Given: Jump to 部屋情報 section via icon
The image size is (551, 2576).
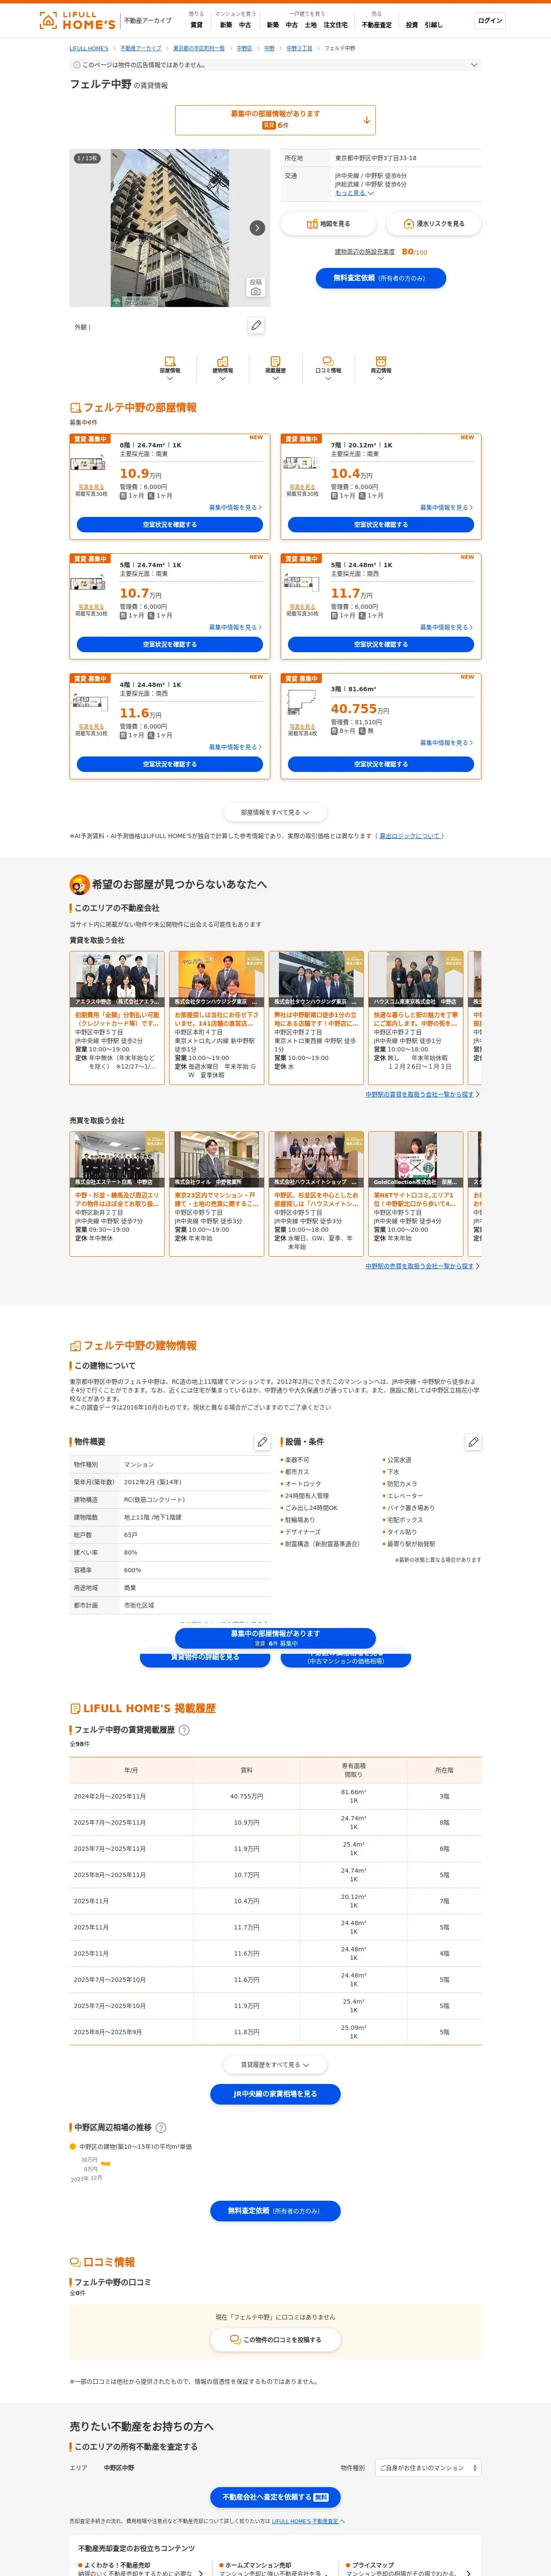Looking at the screenshot, I should [x=169, y=367].
